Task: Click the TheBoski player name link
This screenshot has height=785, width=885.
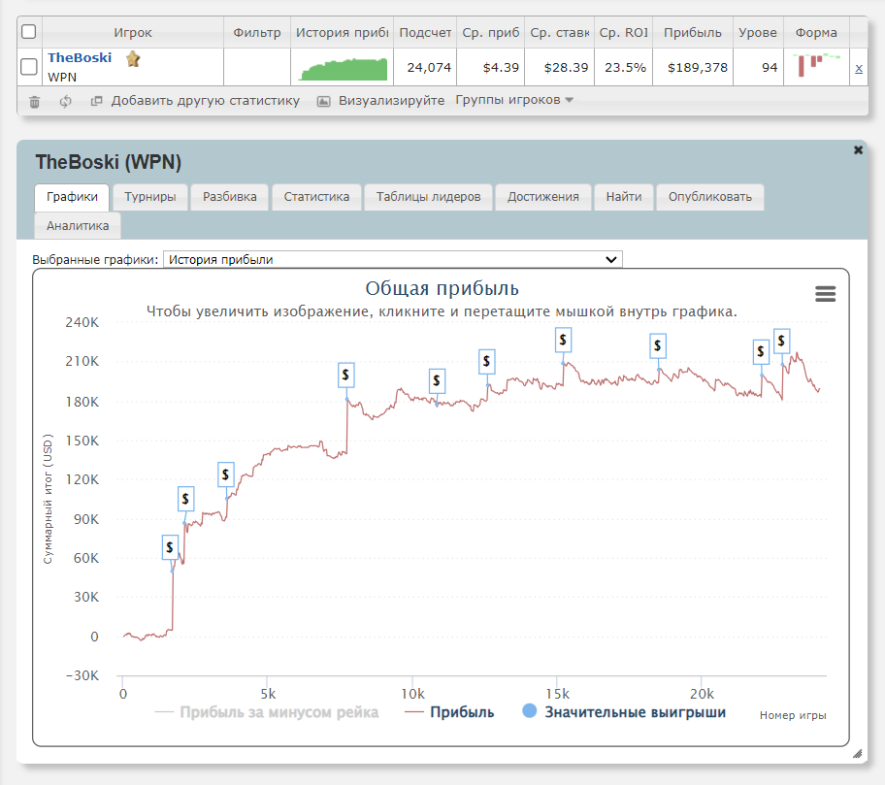Action: (x=80, y=58)
